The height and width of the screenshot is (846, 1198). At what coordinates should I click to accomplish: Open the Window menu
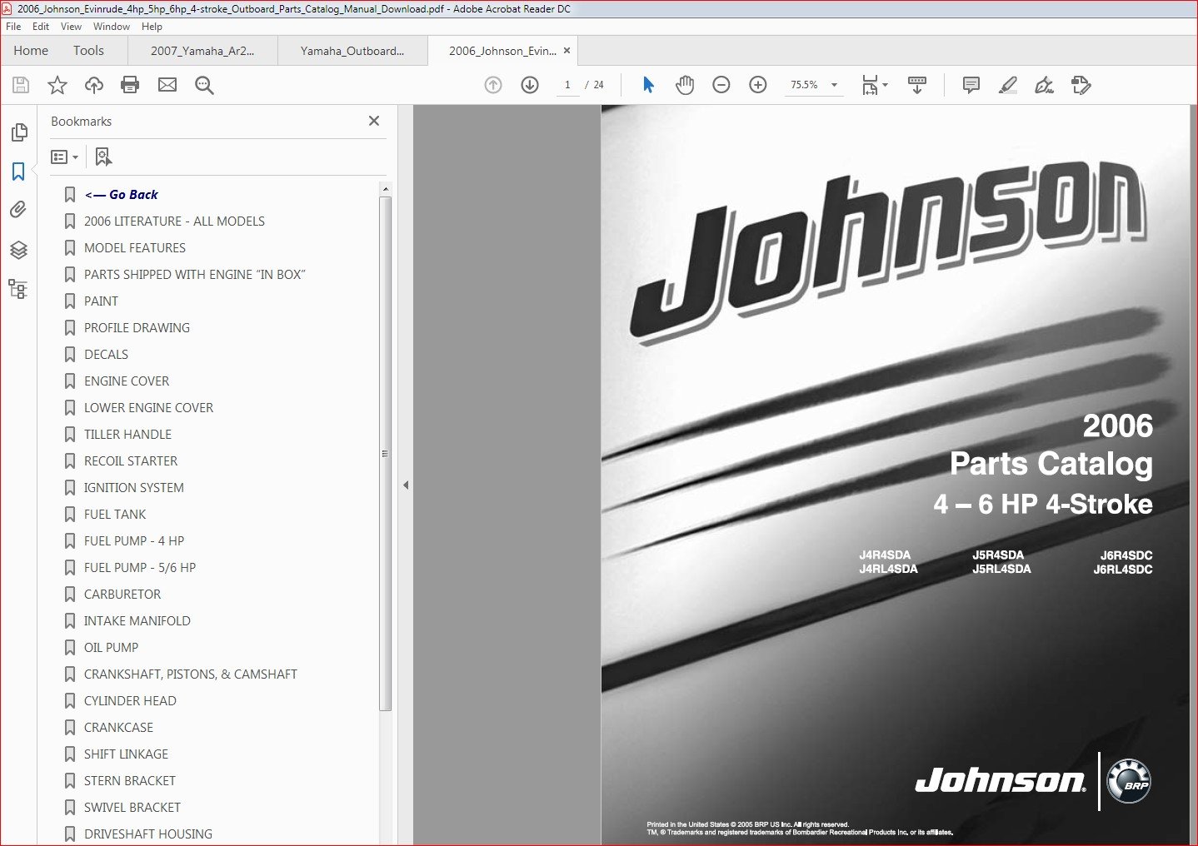(112, 27)
